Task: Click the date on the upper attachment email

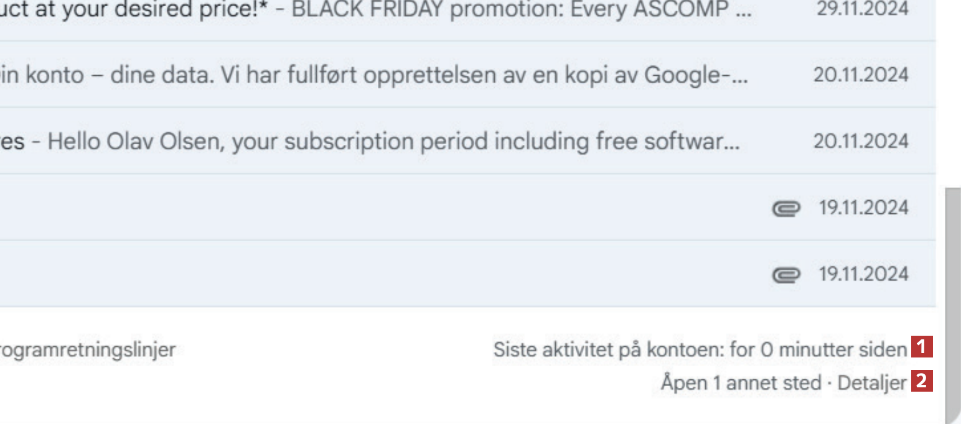Action: click(x=863, y=208)
